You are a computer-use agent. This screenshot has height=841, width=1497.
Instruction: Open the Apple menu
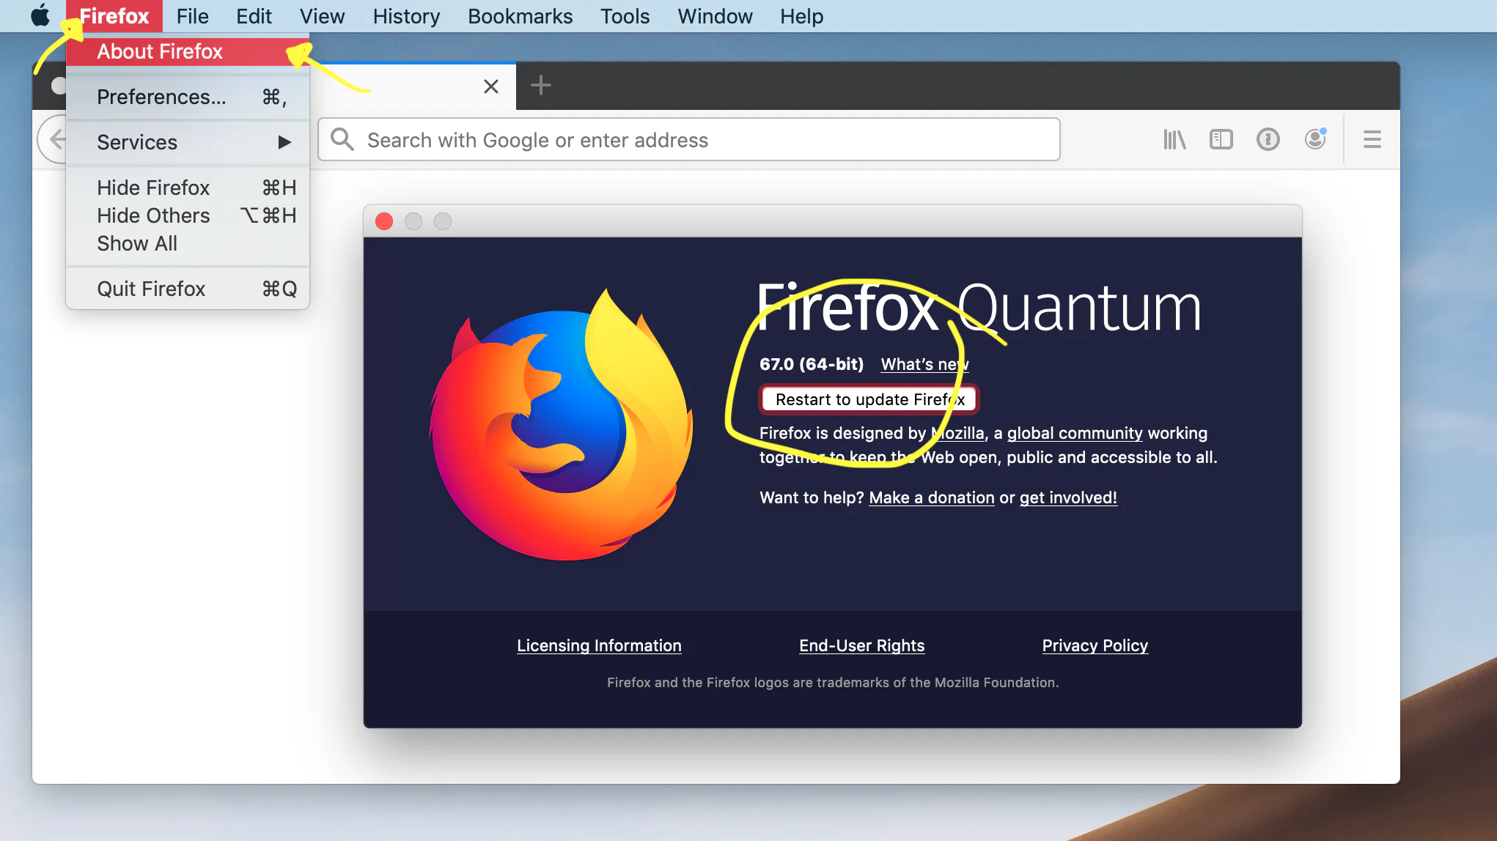[x=41, y=15]
